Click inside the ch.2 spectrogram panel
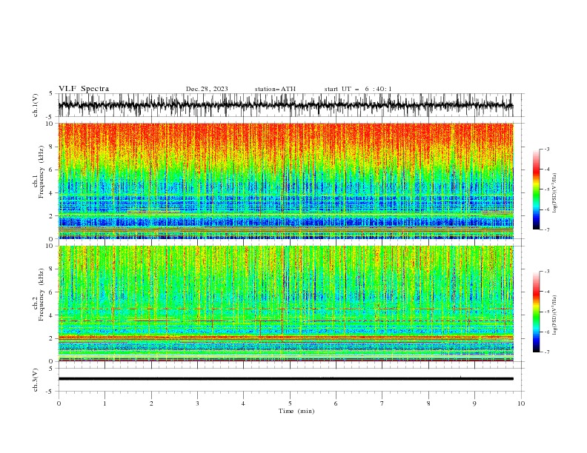The image size is (587, 453). click(285, 303)
